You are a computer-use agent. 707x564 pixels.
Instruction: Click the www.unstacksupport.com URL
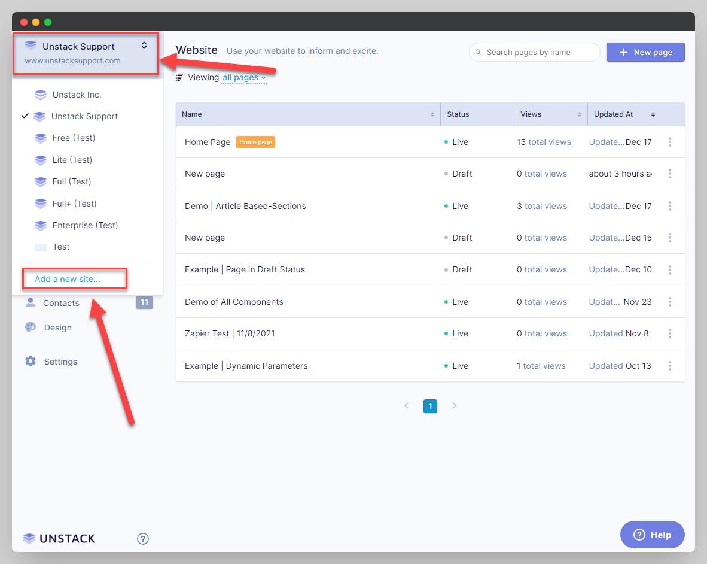point(72,61)
